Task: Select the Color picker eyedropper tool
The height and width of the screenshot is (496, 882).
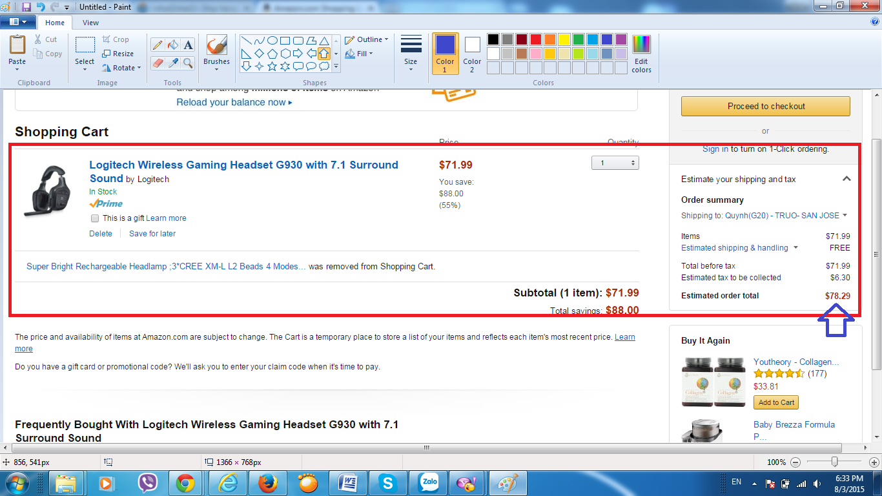Action: pyautogui.click(x=172, y=63)
